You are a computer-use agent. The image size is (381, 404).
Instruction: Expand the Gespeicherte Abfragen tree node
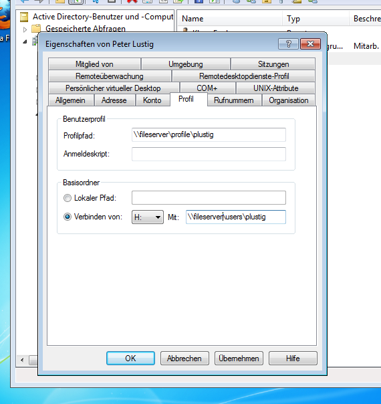tap(25, 29)
